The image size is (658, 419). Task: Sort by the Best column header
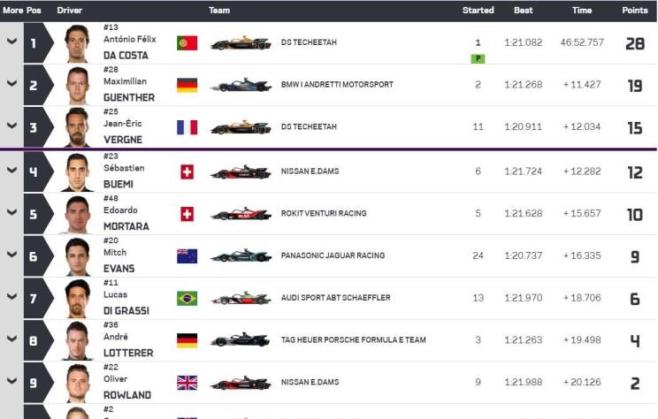click(x=524, y=10)
